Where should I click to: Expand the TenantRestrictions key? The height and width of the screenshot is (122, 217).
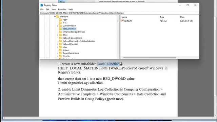point(58,53)
